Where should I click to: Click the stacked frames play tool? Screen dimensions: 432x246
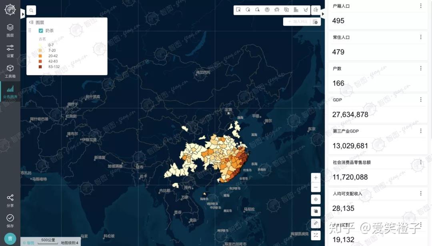pos(286,10)
